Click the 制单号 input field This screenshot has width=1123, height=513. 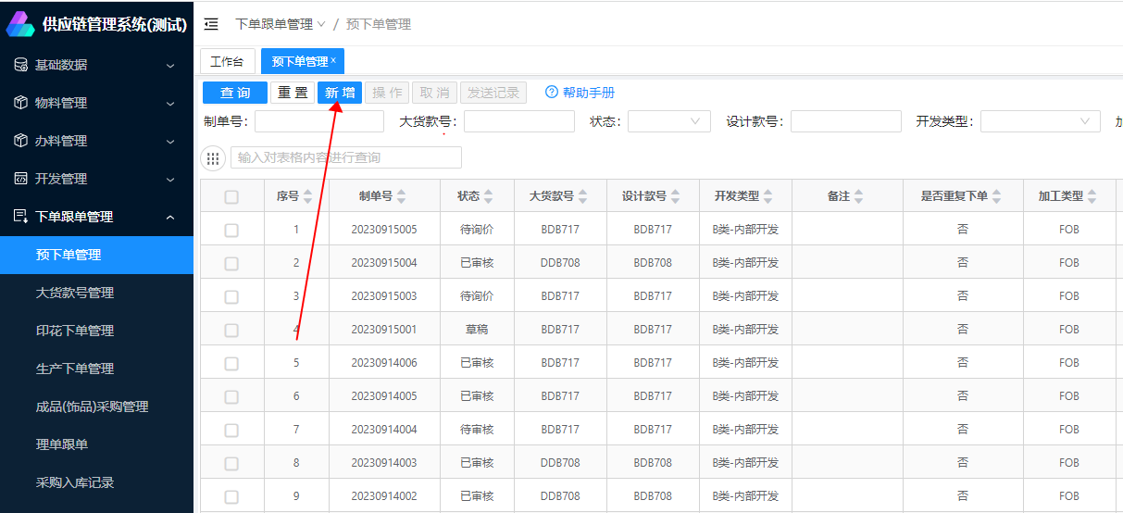pyautogui.click(x=318, y=121)
